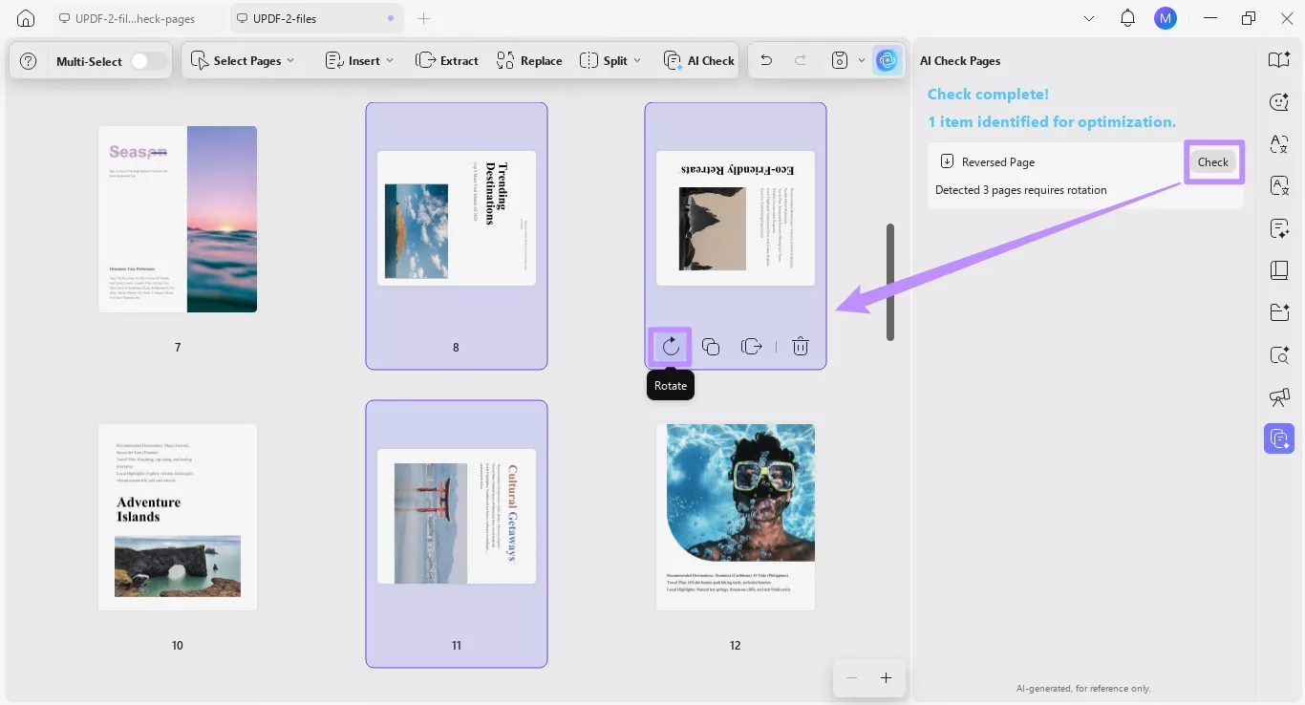Click the thumbnail area vertical scrollbar
Viewport: 1305px width, 705px height.
890,282
